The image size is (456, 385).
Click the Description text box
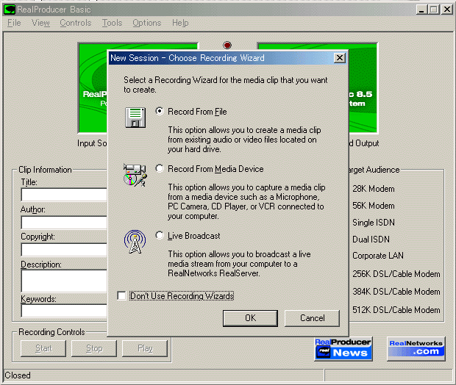tap(64, 281)
